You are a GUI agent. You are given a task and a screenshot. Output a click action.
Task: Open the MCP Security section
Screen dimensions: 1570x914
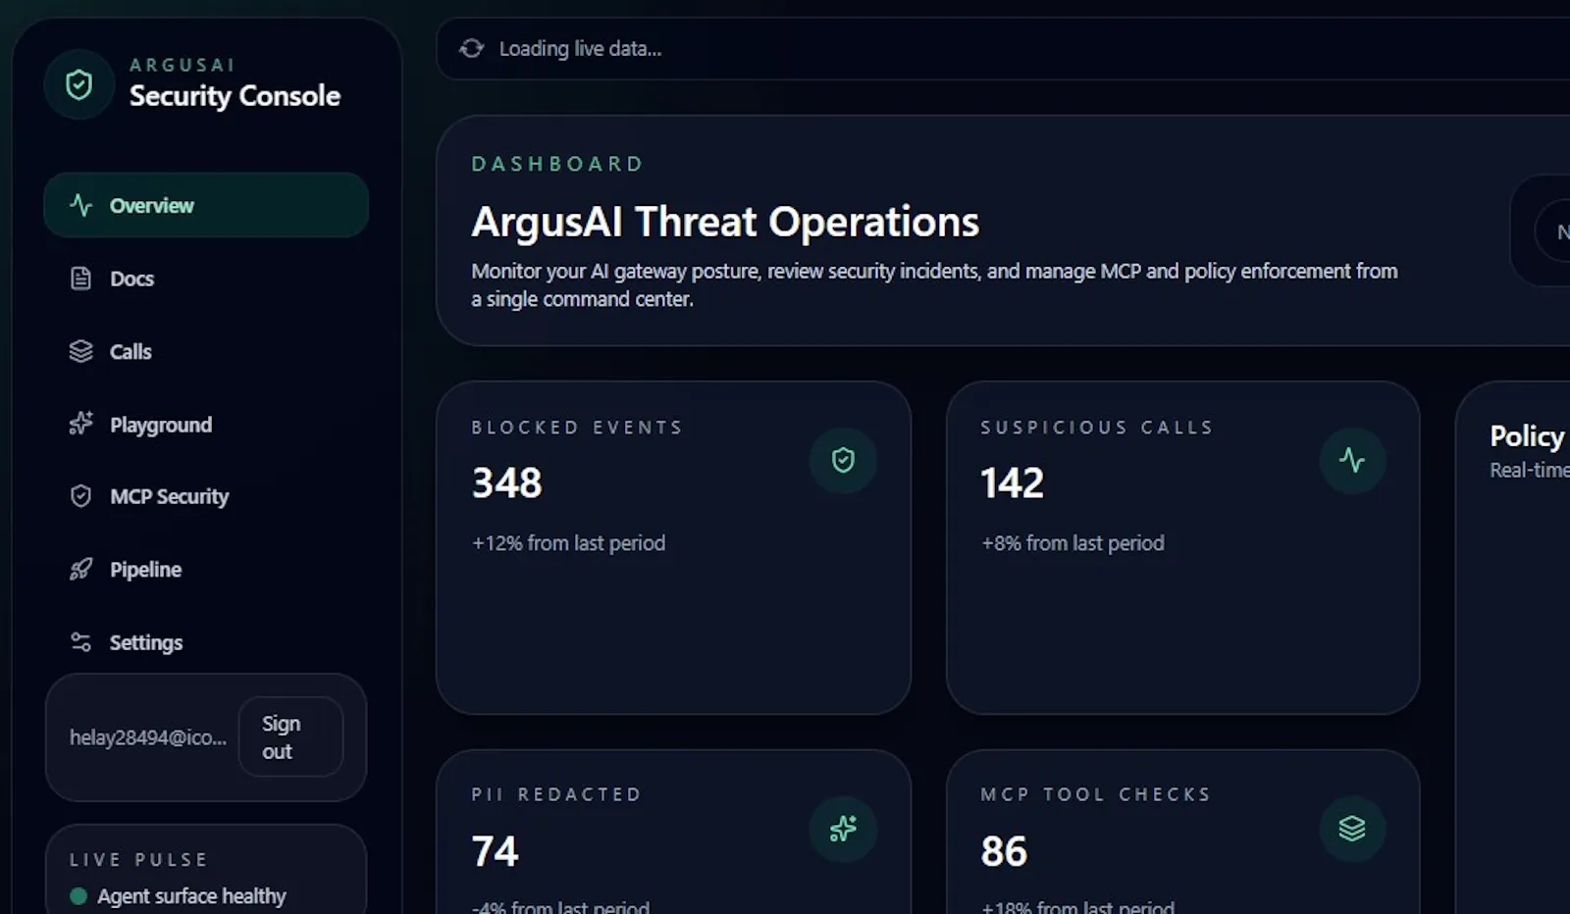tap(206, 496)
